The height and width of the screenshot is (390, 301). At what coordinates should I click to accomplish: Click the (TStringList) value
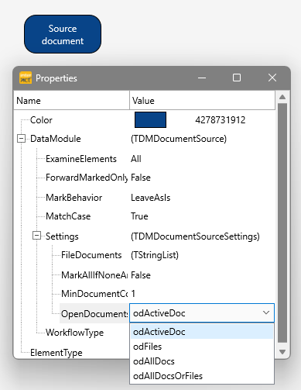(x=155, y=255)
